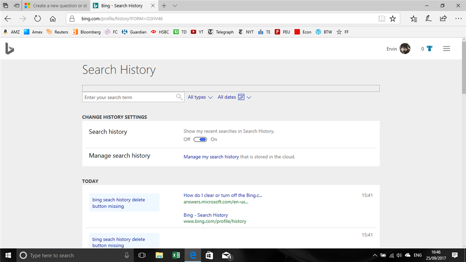Viewport: 466px width, 262px height.
Task: Open the tab list chevron
Action: point(175,5)
